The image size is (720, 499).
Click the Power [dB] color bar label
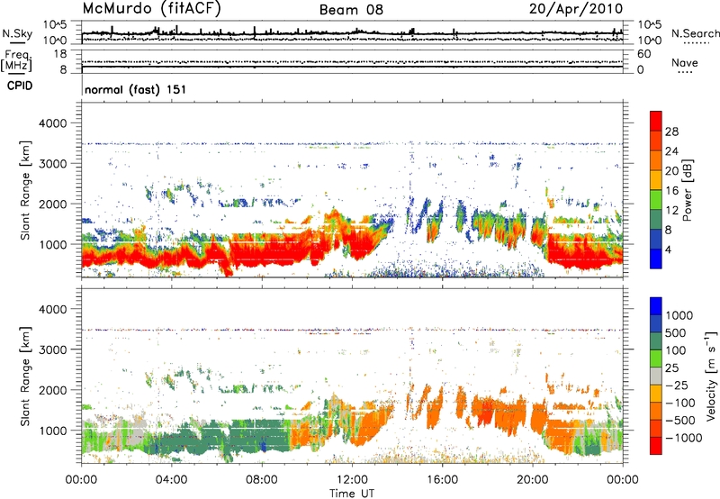[688, 190]
